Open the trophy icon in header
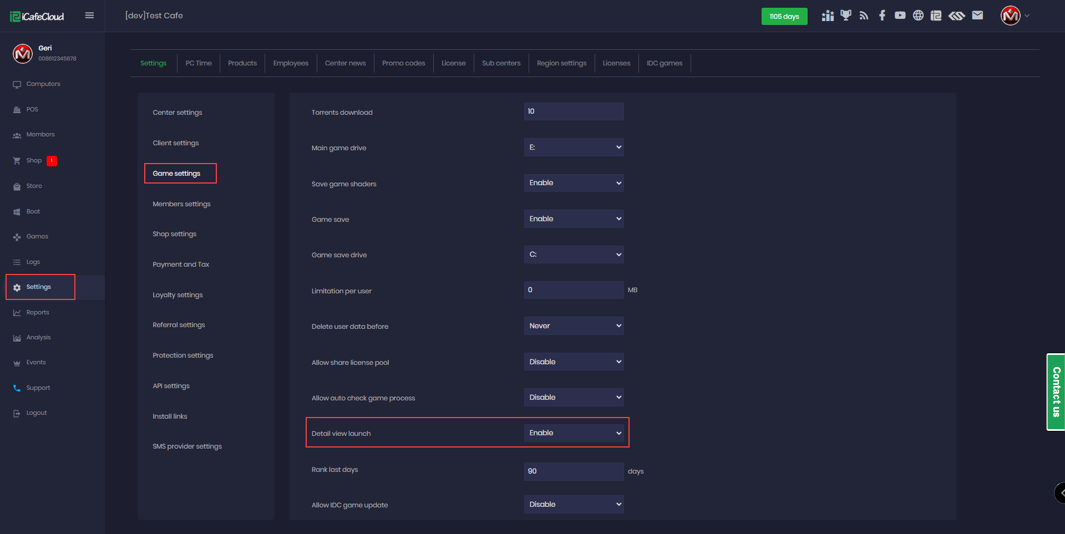This screenshot has width=1065, height=534. point(845,16)
